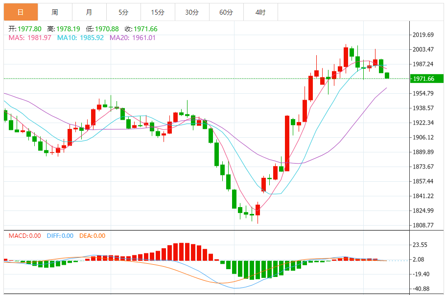
Task: Click the 2019.69 price axis label
Action: pos(423,35)
